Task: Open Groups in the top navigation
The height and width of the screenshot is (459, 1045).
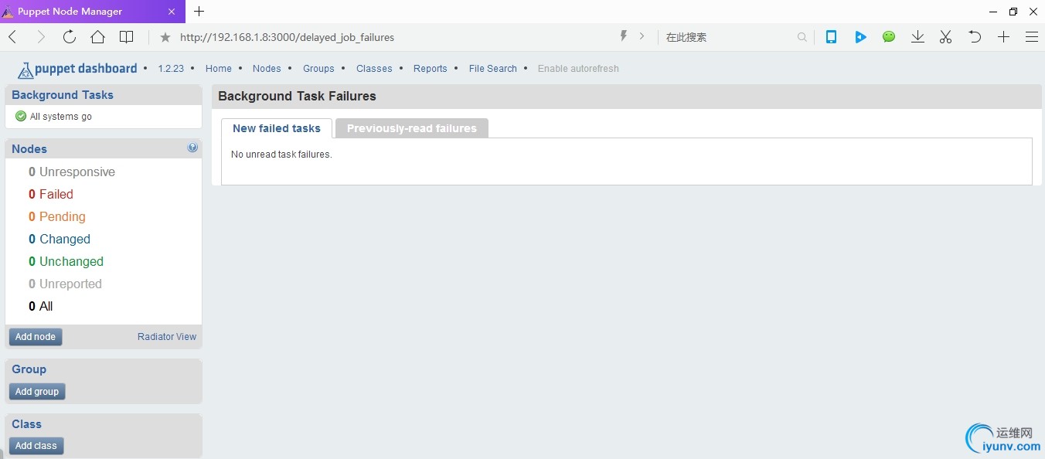Action: pos(318,69)
